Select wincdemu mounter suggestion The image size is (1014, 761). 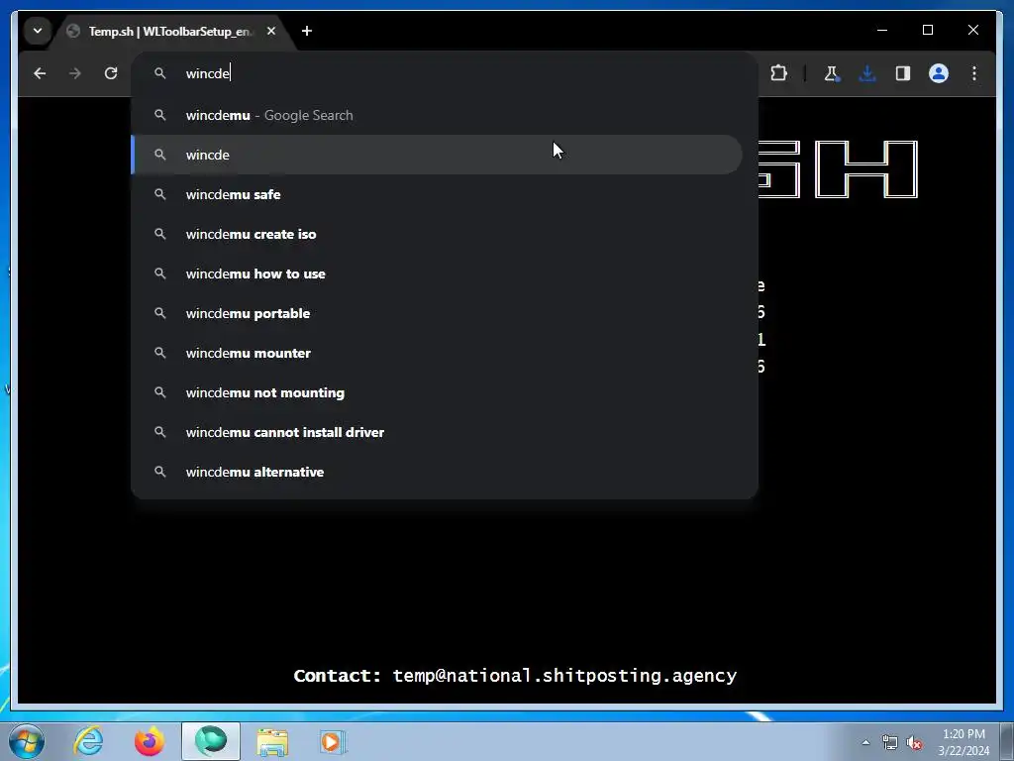(437, 353)
